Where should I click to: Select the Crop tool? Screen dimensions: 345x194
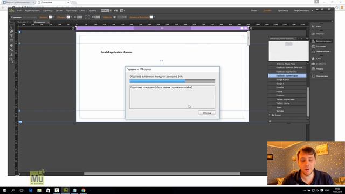point(11,31)
